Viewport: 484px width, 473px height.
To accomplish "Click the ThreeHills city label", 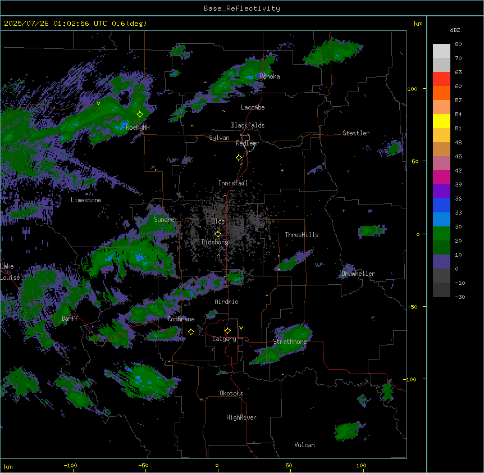I will coord(302,235).
